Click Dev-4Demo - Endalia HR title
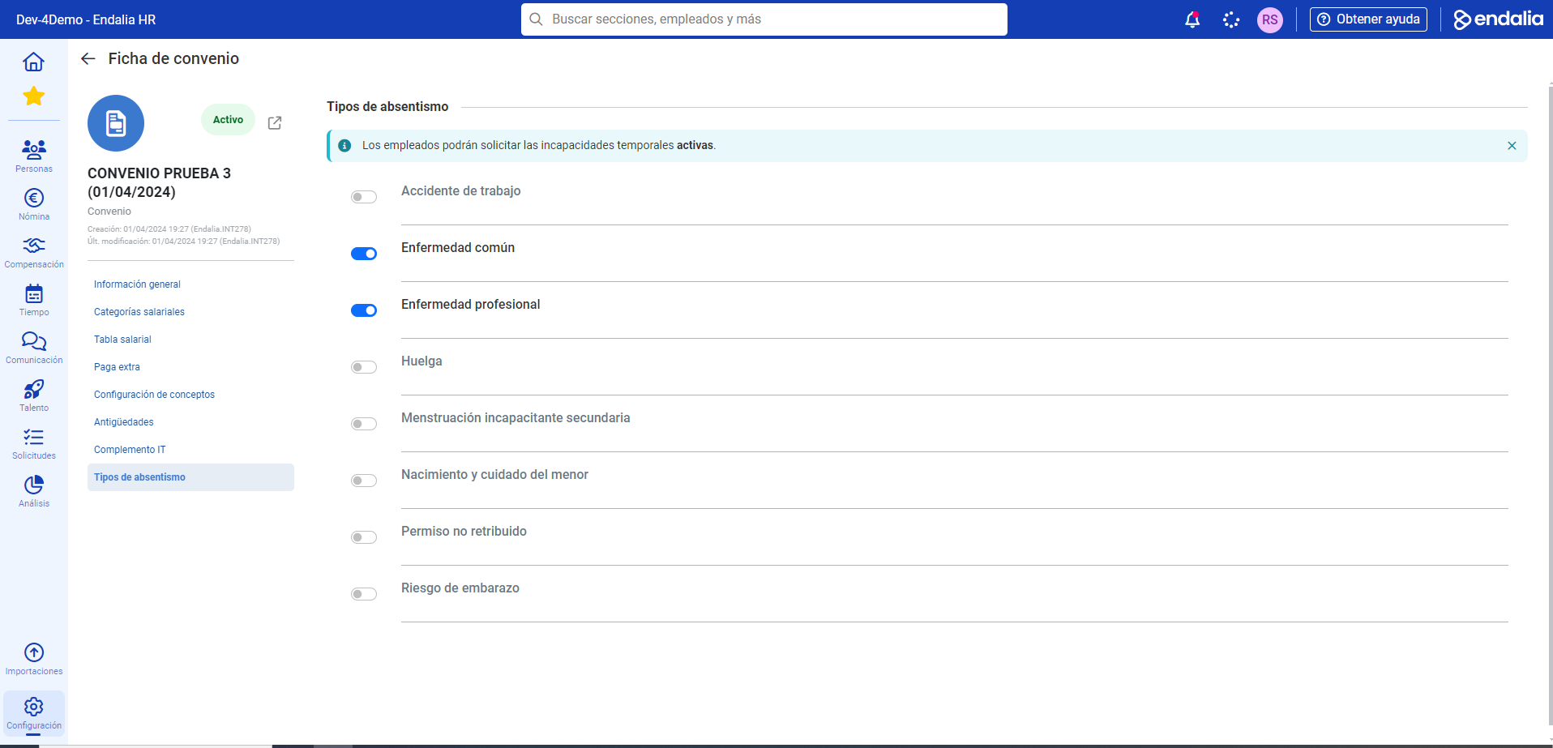The width and height of the screenshot is (1553, 748). pos(86,19)
